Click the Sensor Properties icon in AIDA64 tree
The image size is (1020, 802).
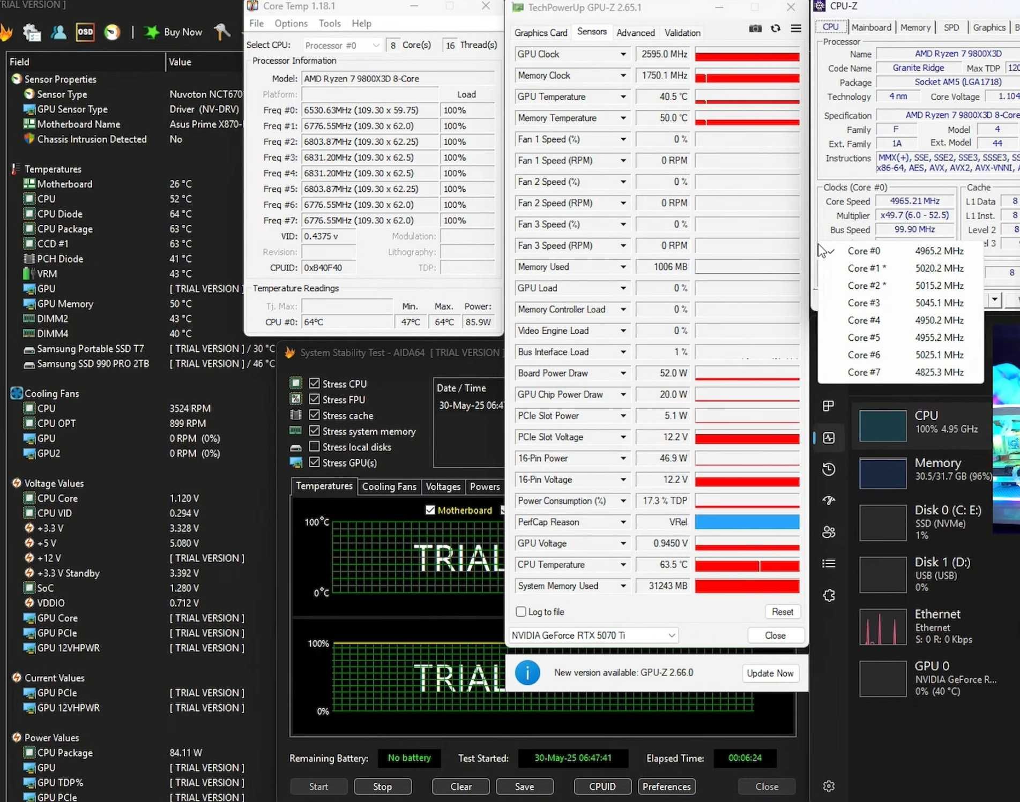point(17,79)
